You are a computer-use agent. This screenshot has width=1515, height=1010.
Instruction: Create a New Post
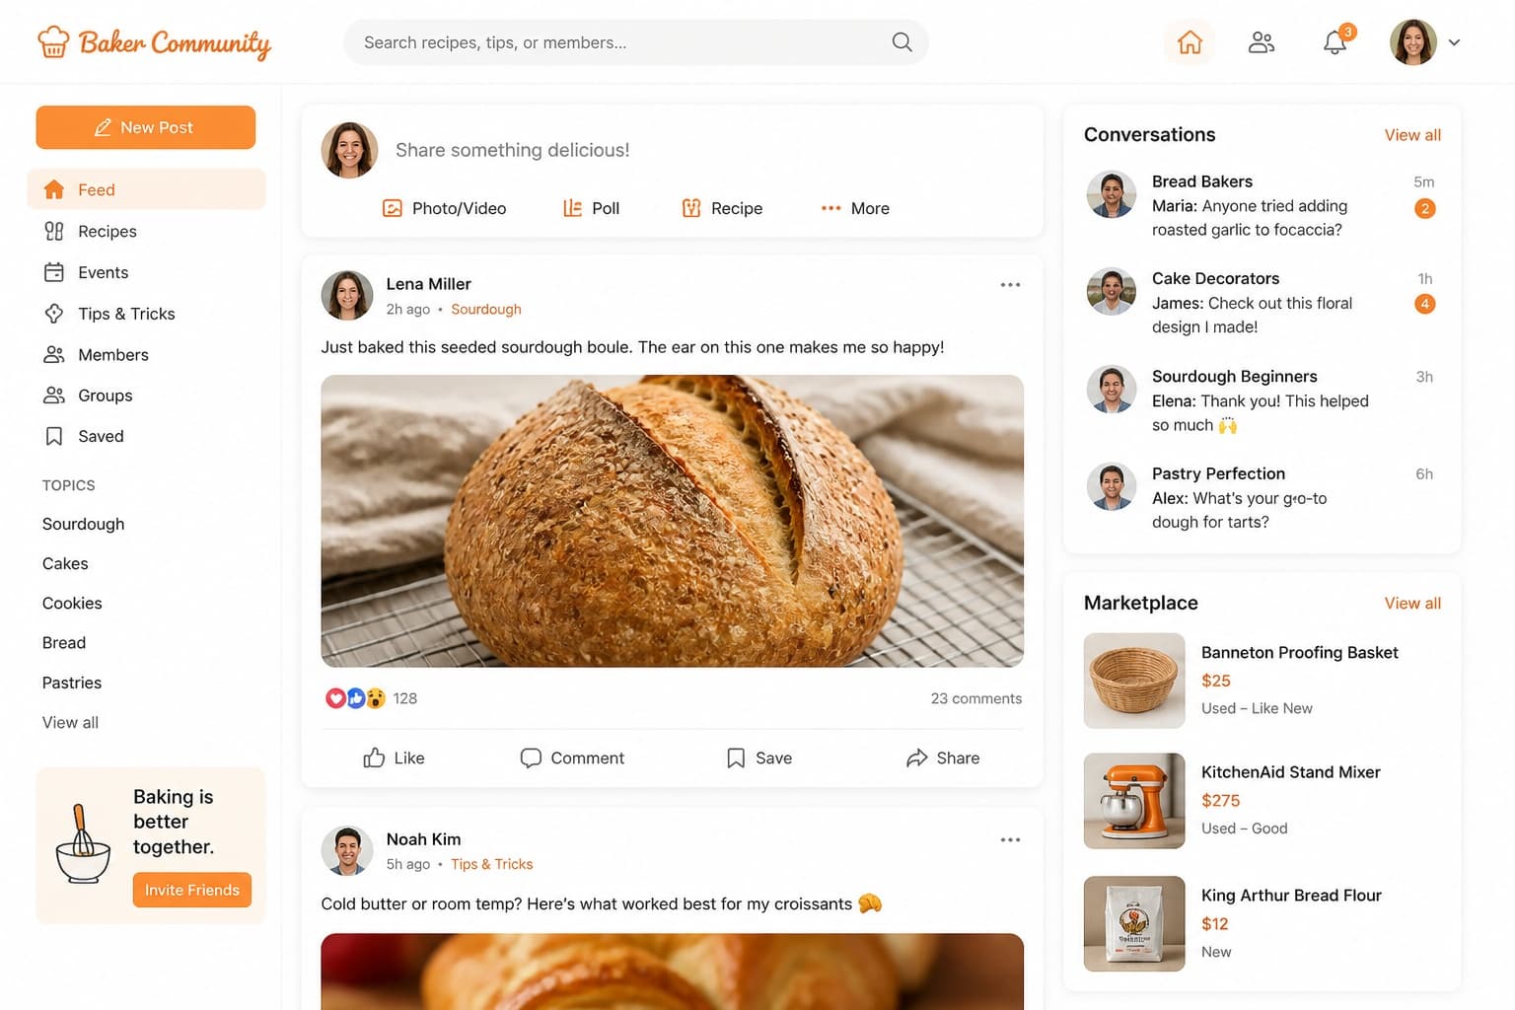pyautogui.click(x=146, y=127)
